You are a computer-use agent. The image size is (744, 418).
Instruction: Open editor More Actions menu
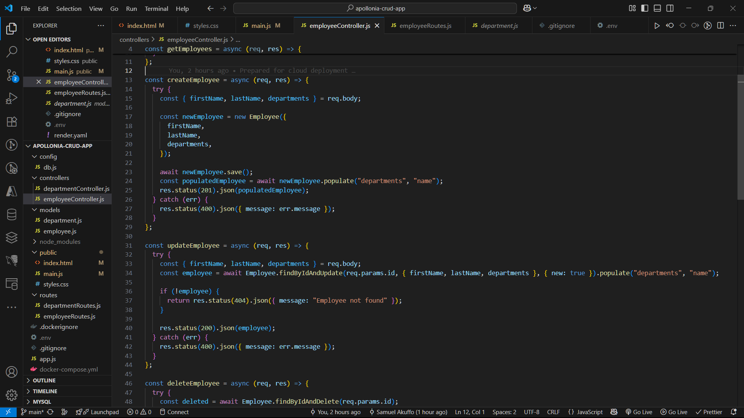(x=733, y=26)
